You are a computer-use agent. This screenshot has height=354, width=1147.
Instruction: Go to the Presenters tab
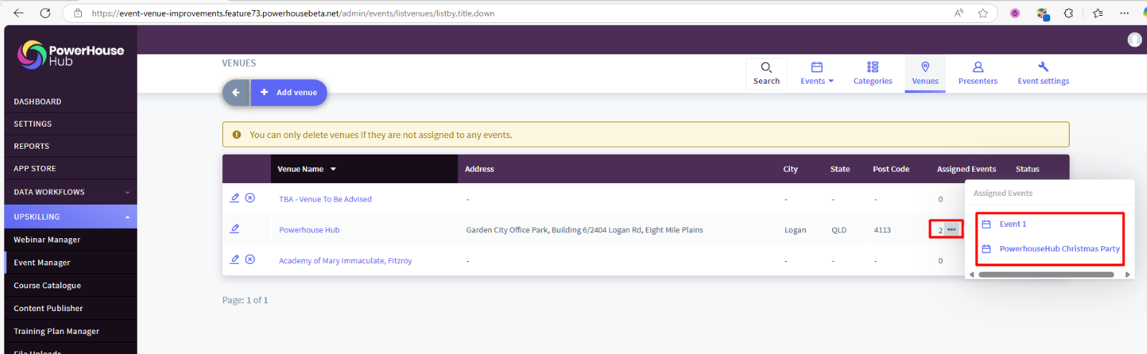(x=978, y=74)
